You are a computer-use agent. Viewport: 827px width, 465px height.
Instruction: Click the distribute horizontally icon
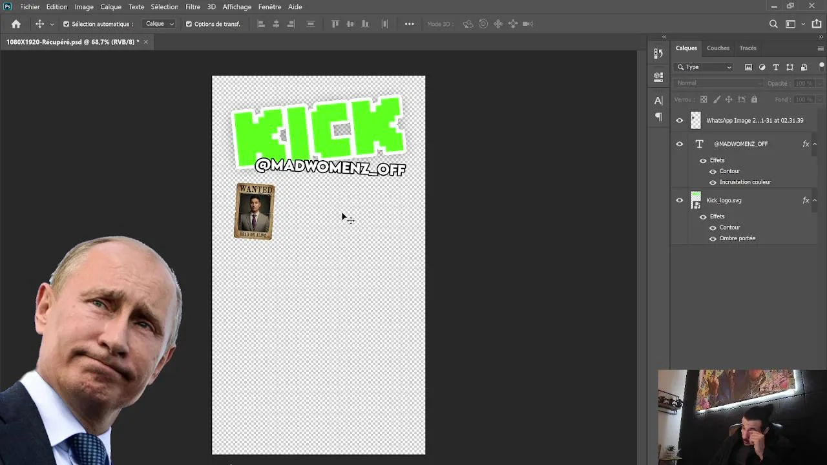pos(311,24)
